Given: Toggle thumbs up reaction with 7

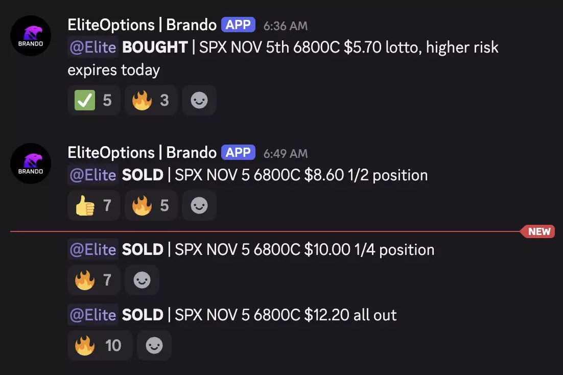Looking at the screenshot, I should [x=93, y=205].
